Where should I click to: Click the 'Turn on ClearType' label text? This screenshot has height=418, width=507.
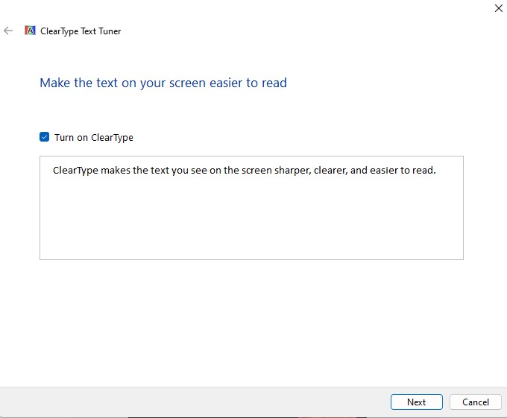(94, 138)
